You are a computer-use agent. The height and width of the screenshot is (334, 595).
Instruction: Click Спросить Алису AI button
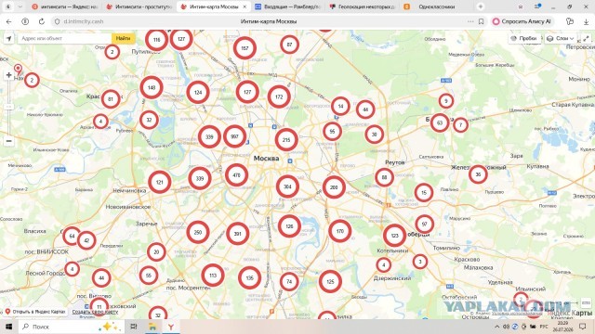tap(522, 21)
